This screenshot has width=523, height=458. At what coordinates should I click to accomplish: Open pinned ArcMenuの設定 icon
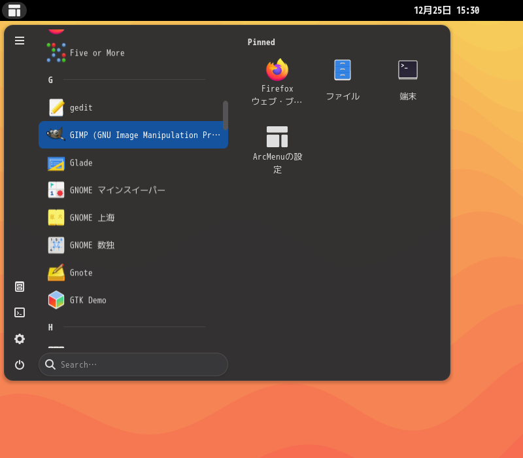[x=277, y=137]
